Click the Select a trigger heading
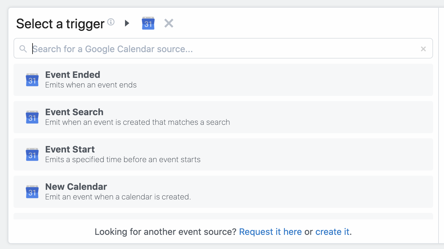 click(x=60, y=23)
